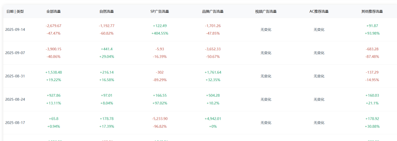Click the -1,701.26 brand ad value

click(213, 26)
